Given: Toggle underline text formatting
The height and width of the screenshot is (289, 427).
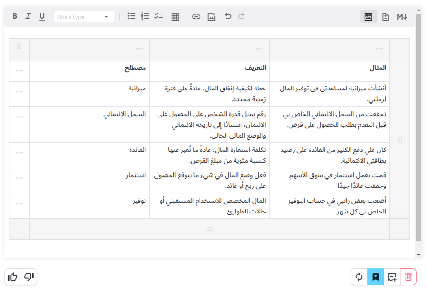Looking at the screenshot, I should pos(42,16).
